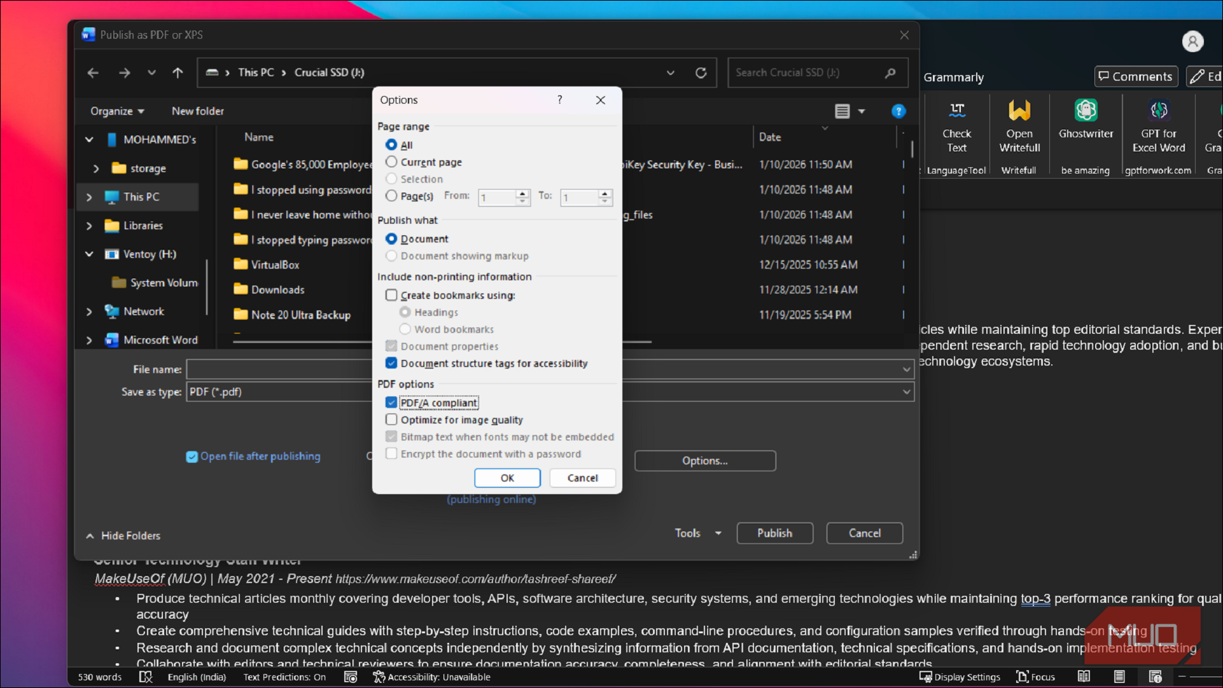Check Optimize for image quality
This screenshot has height=688, width=1223.
click(x=391, y=420)
